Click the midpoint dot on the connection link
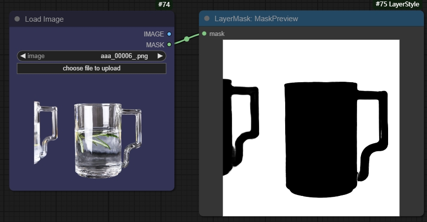 coord(187,39)
